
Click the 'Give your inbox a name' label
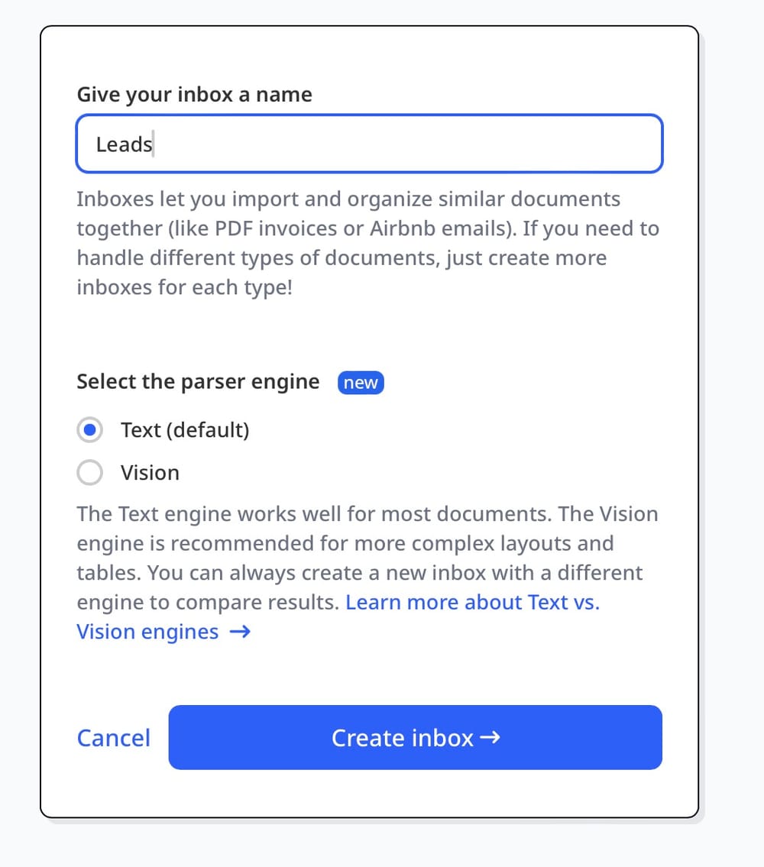click(x=194, y=94)
